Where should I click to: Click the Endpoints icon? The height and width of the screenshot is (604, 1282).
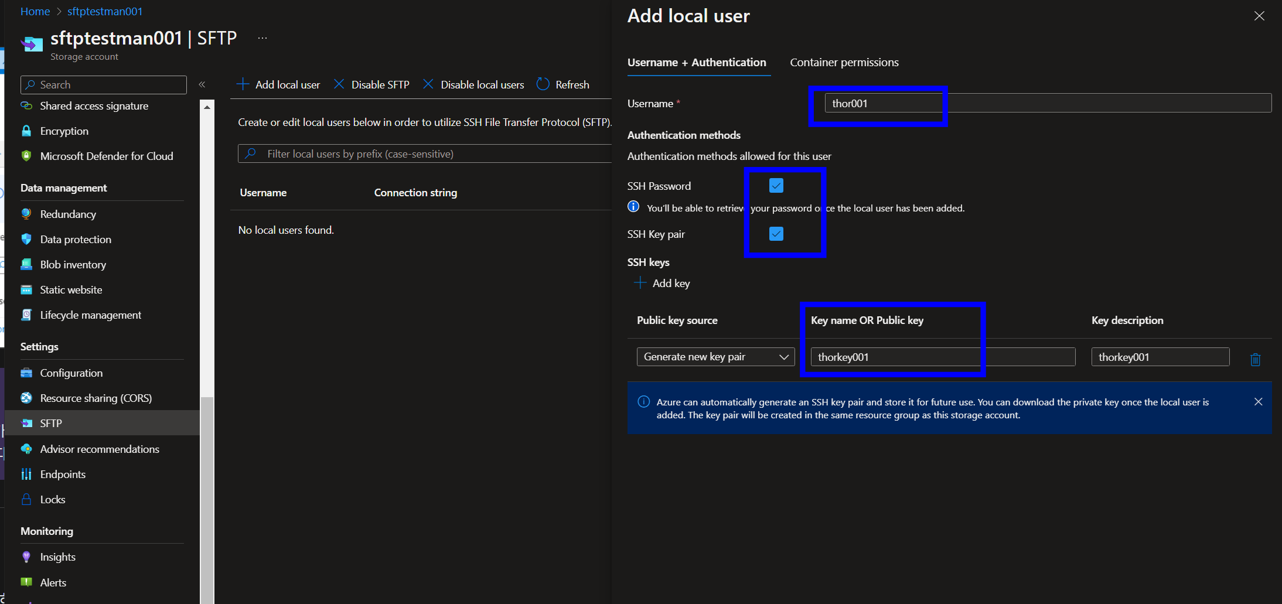[26, 475]
